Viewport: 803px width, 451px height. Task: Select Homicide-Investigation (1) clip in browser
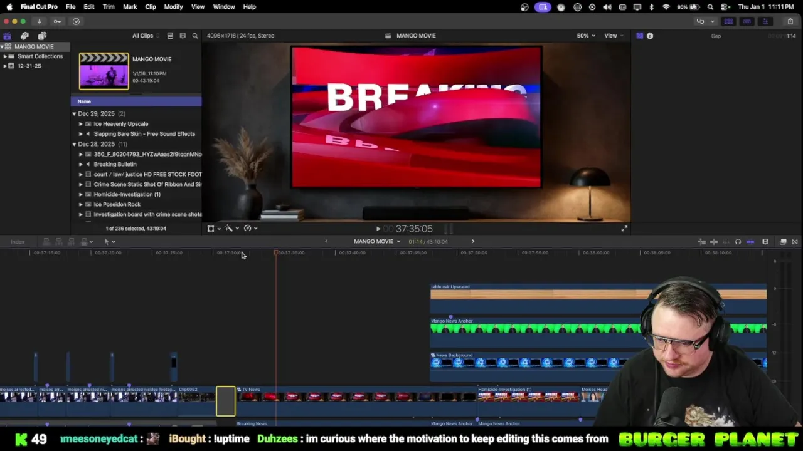[x=127, y=194]
